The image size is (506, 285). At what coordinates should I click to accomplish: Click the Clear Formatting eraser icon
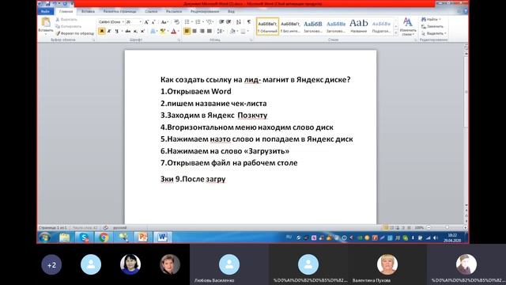coord(176,22)
